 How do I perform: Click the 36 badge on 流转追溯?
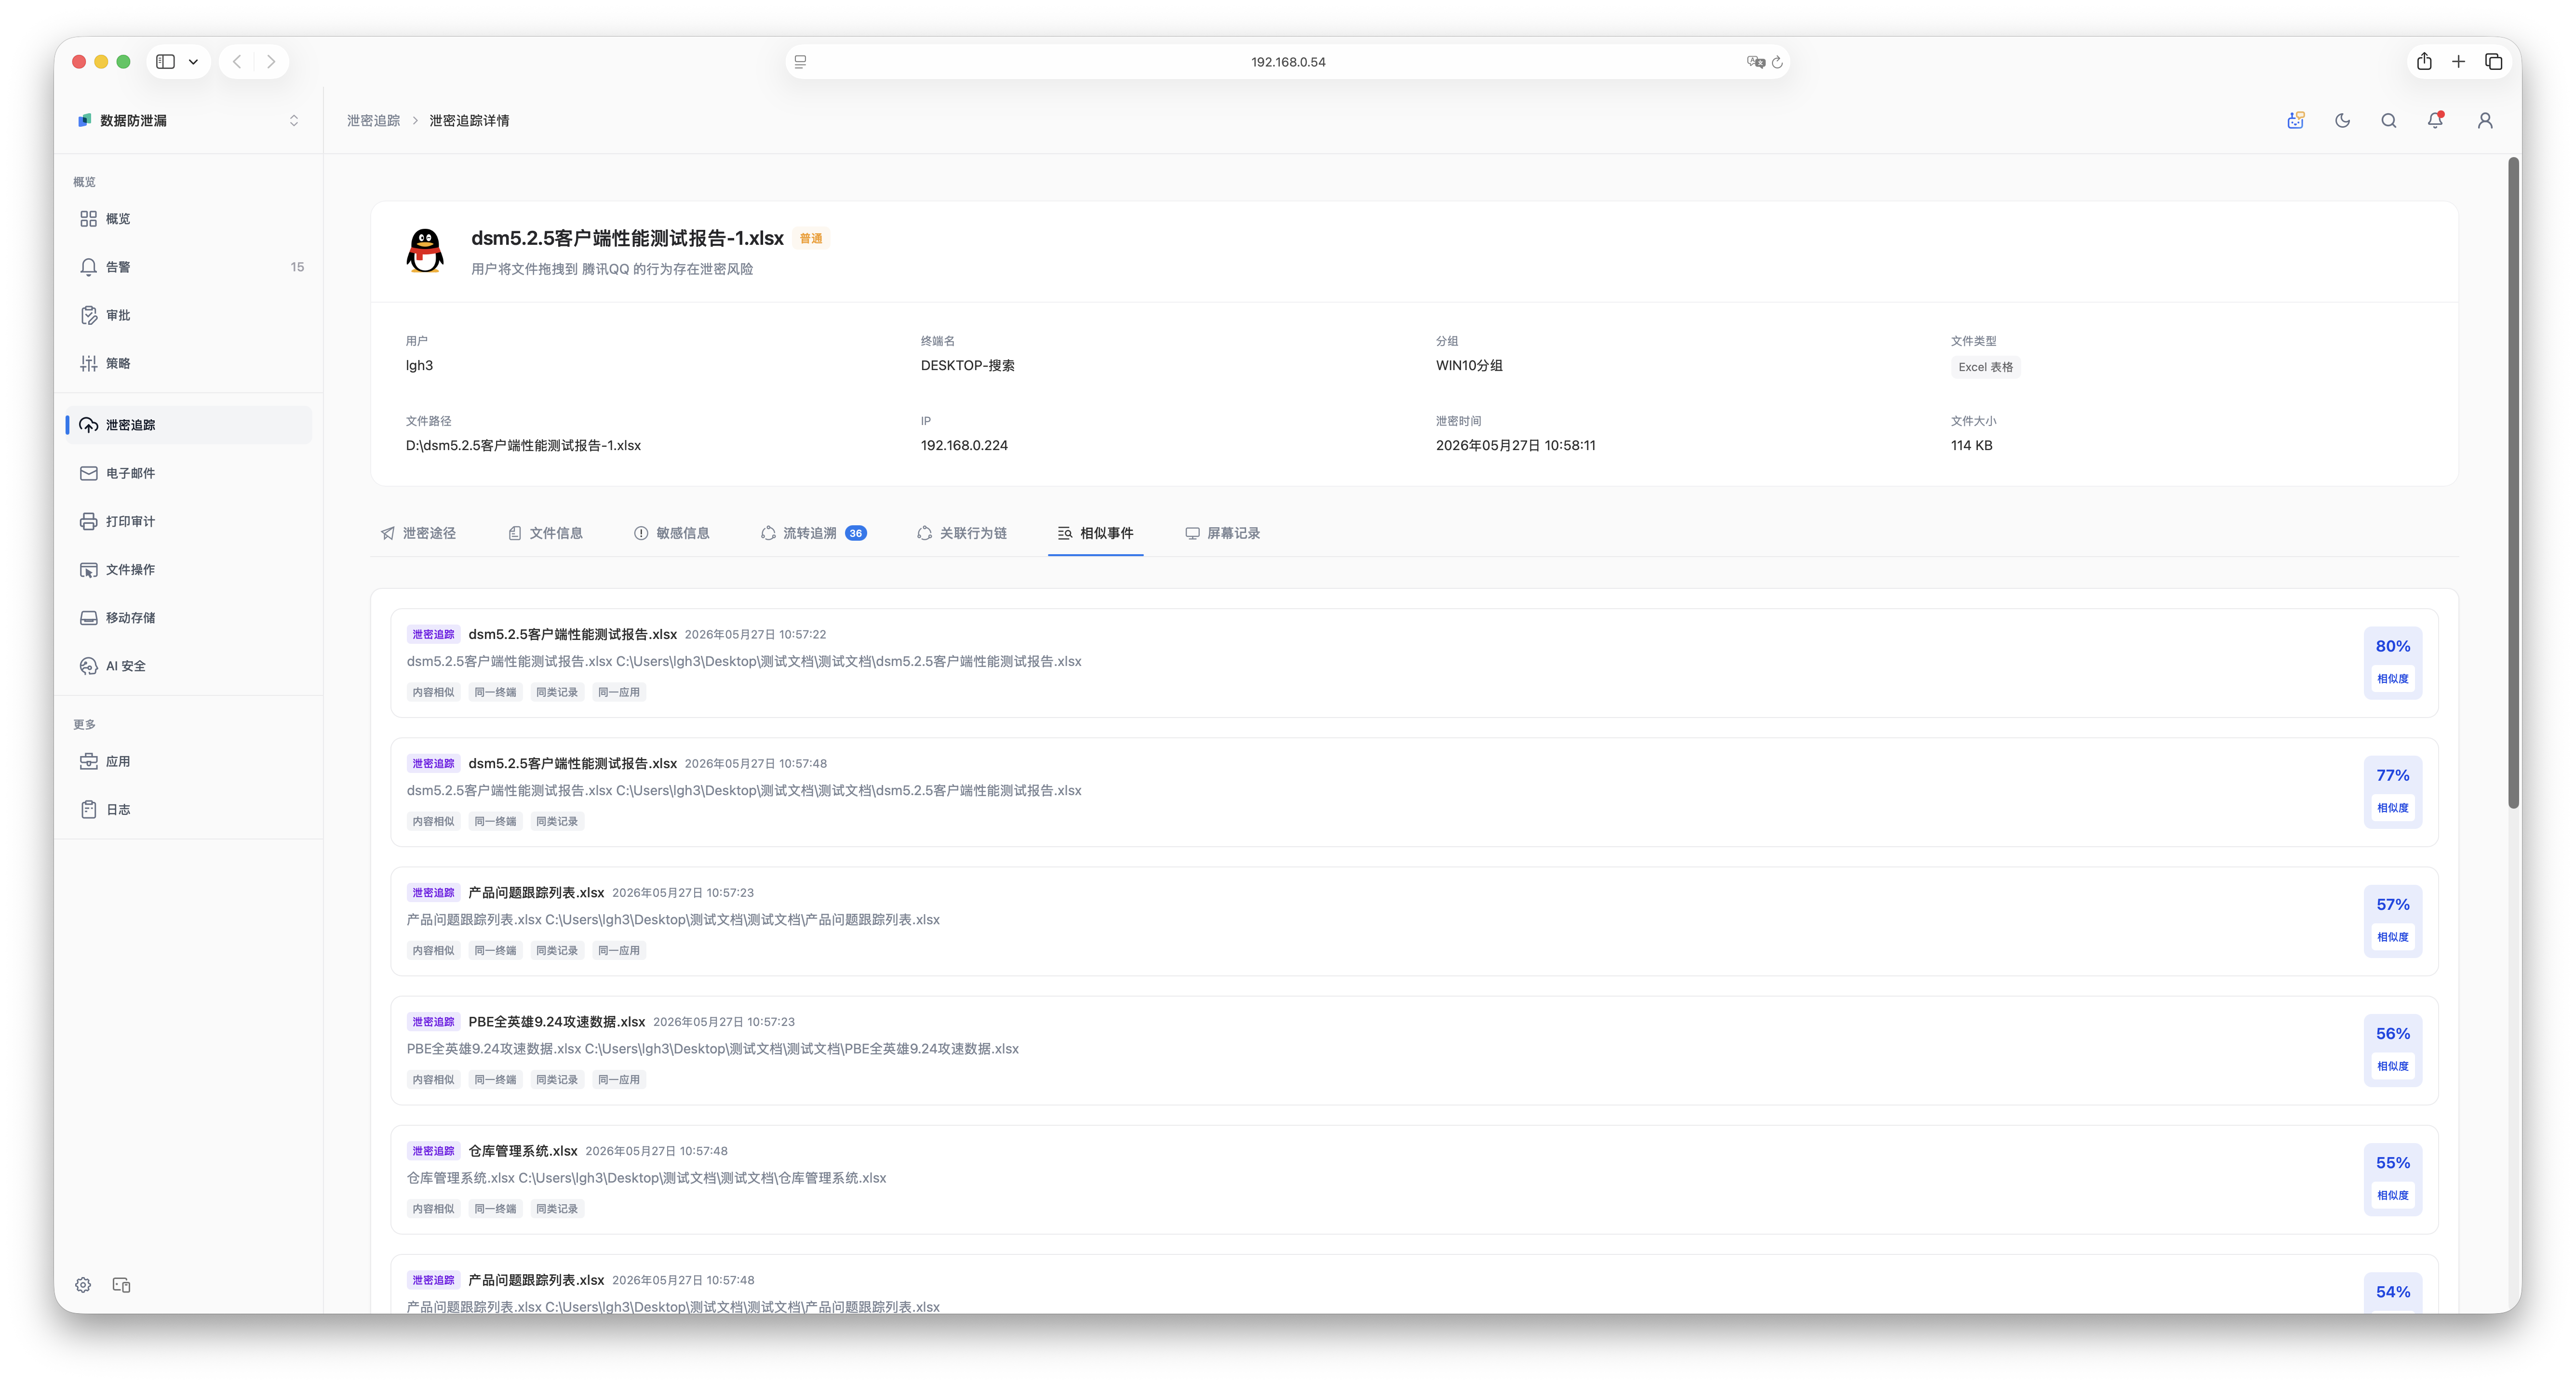click(x=855, y=533)
